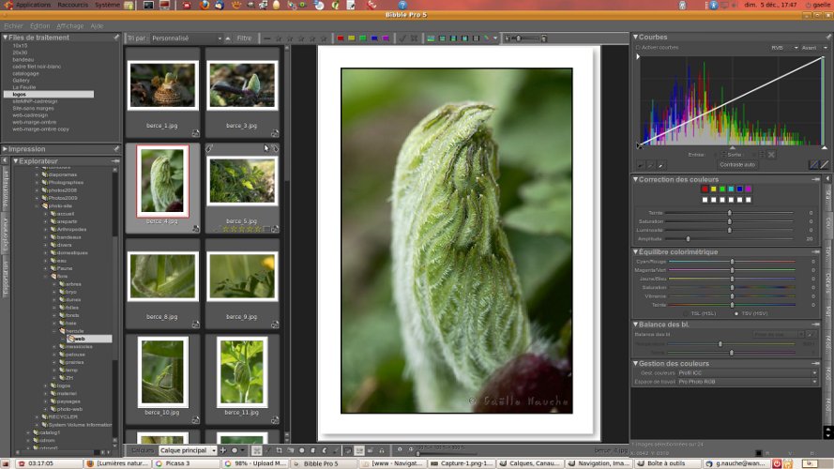Apply the blue color label in toolbar
This screenshot has height=469, width=834.
click(x=374, y=38)
